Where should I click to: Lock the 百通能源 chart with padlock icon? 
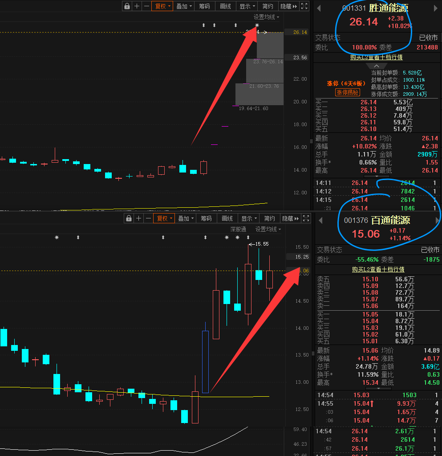pyautogui.click(x=129, y=218)
